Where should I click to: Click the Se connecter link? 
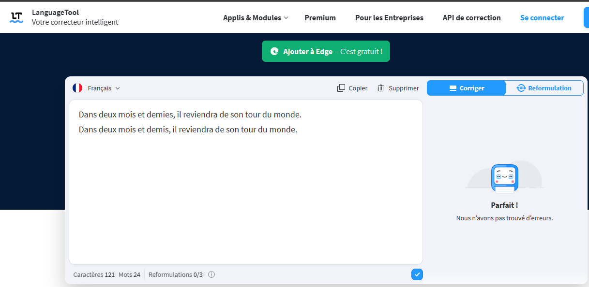[x=542, y=17]
